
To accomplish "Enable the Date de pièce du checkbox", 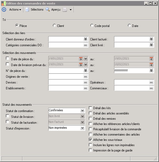I will (x=7, y=58).
